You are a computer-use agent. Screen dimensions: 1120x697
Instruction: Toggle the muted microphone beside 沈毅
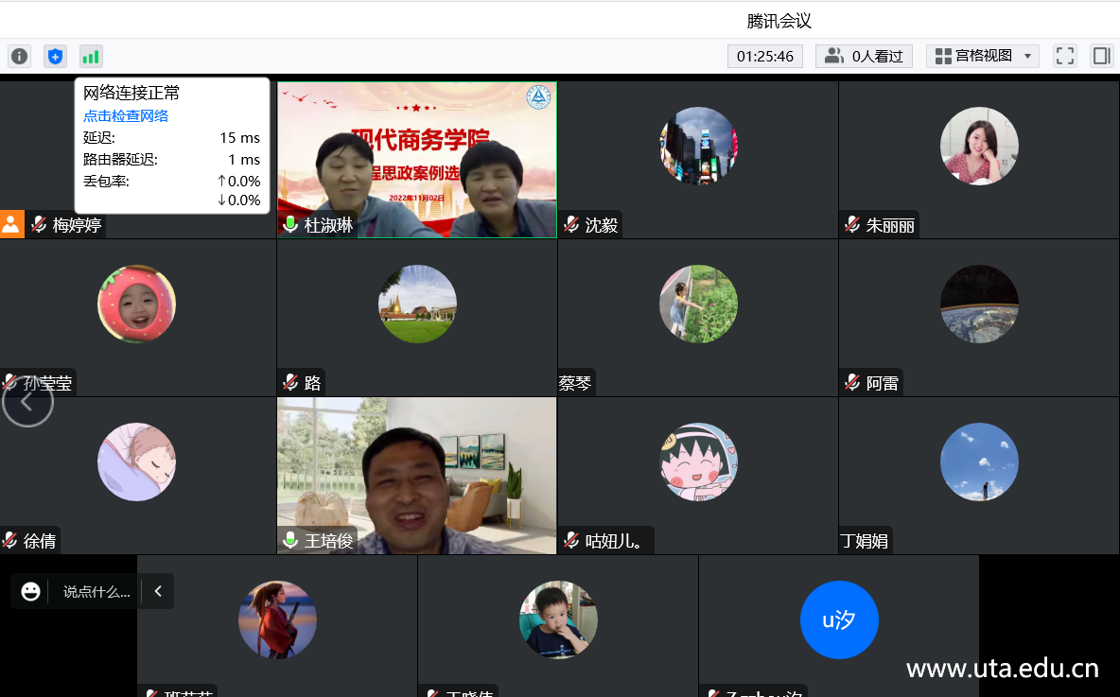coord(571,225)
